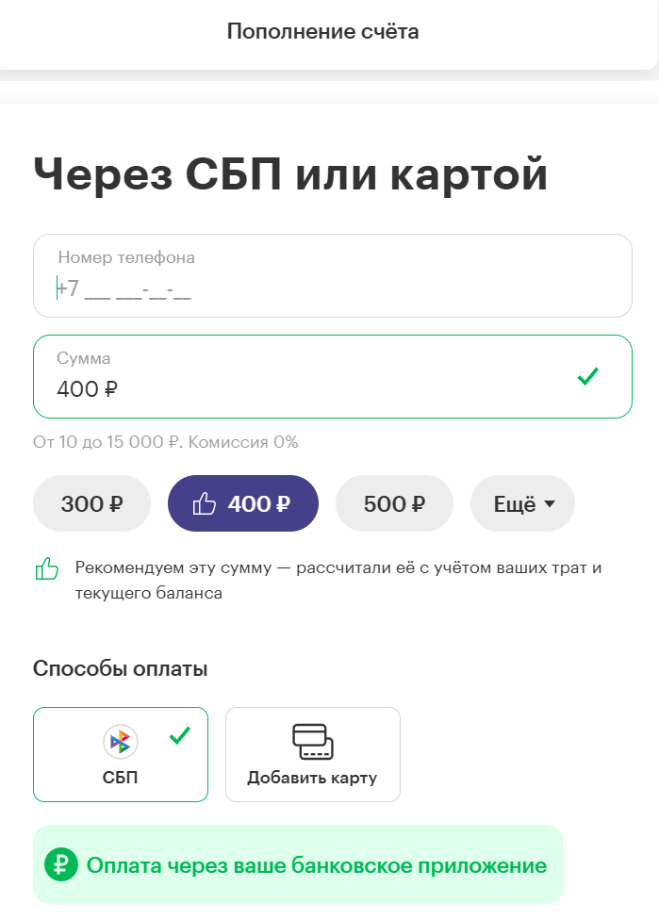The width and height of the screenshot is (659, 920).
Task: Click the Пополнение счёта header title
Action: (x=324, y=30)
